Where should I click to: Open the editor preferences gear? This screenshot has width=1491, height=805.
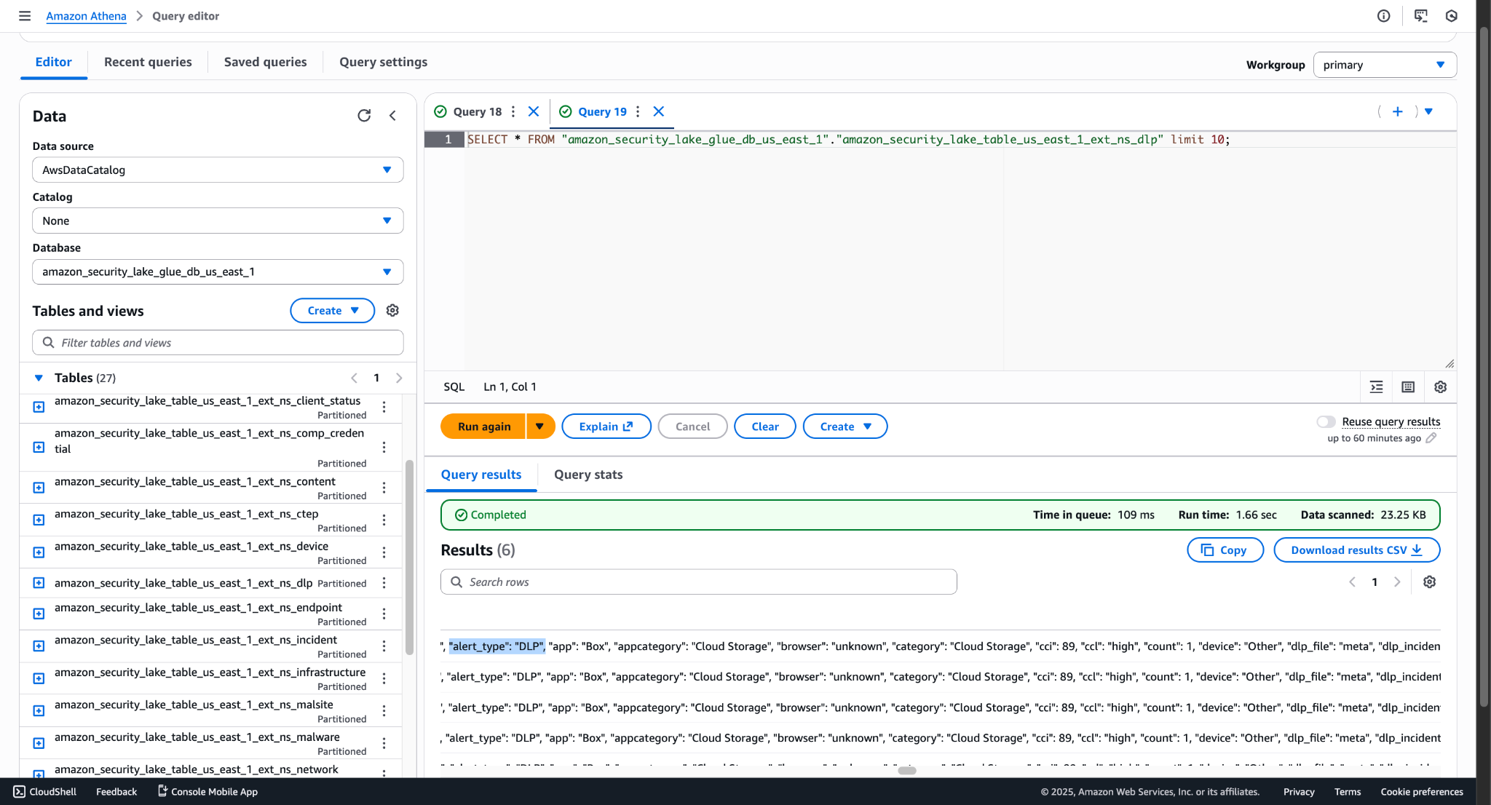pyautogui.click(x=1440, y=387)
